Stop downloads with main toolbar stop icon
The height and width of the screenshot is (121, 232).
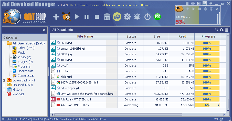coord(97,17)
